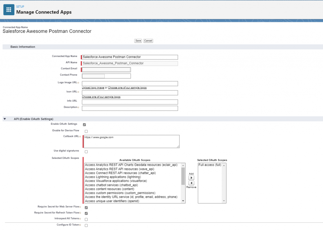Enable the Device Flow checkbox
The image size is (323, 230).
point(86,131)
